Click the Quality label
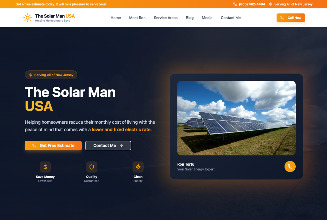Screen dimensions: 327x220 [92, 177]
